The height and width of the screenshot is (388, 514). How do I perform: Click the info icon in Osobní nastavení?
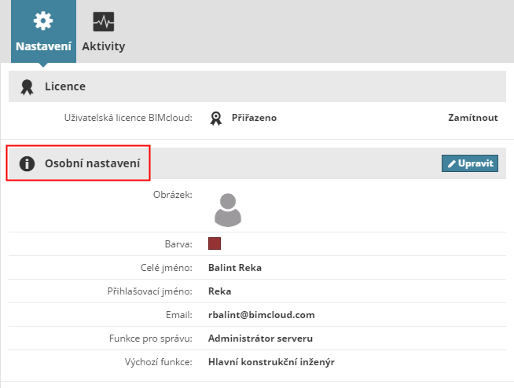pos(28,163)
